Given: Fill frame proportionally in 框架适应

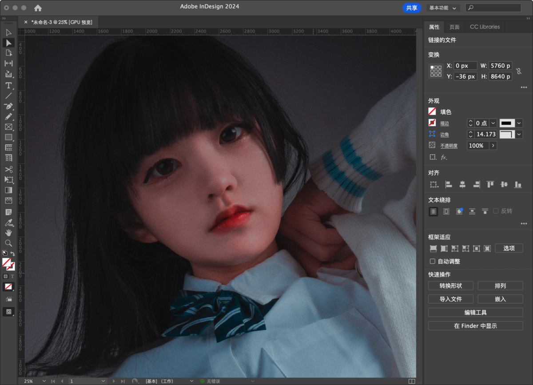Looking at the screenshot, I should [433, 249].
